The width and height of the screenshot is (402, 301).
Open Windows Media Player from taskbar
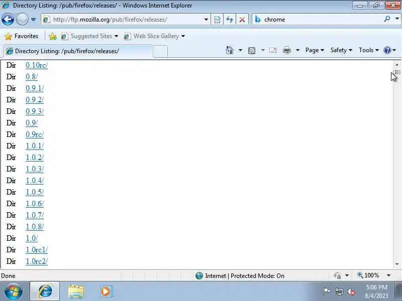pyautogui.click(x=106, y=291)
